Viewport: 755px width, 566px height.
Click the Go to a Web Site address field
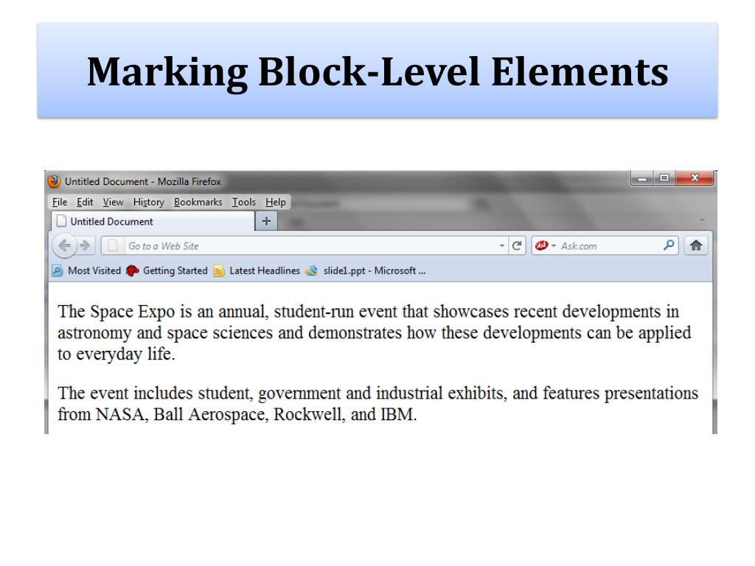point(309,246)
